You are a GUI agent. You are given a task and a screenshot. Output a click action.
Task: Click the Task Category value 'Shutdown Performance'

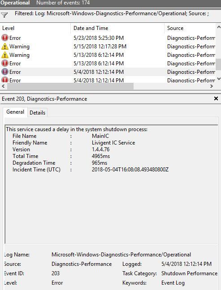click(189, 273)
